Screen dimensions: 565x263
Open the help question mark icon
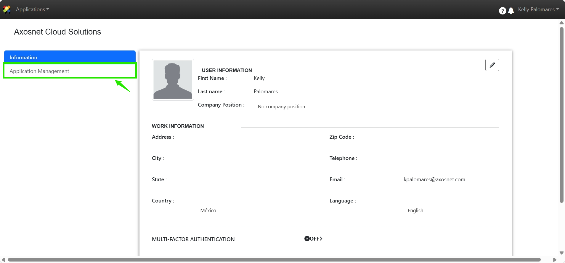[x=502, y=11]
